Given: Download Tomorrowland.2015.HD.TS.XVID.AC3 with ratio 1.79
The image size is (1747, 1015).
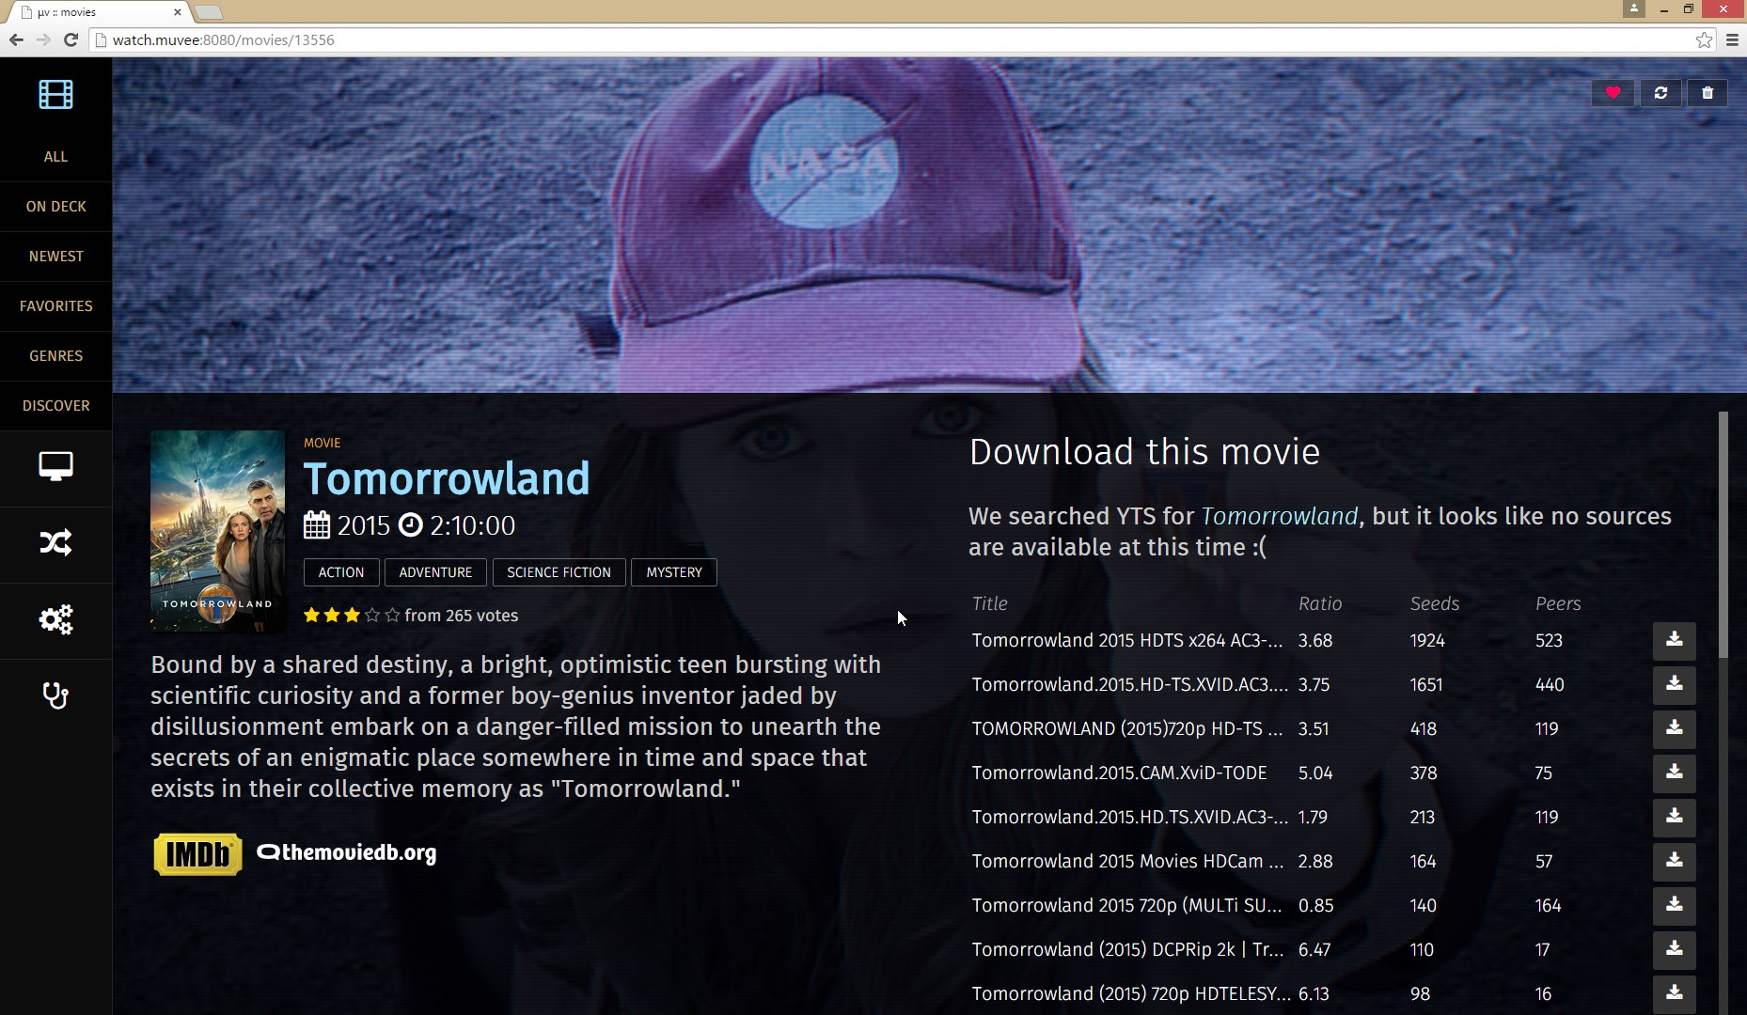Looking at the screenshot, I should pos(1674,817).
